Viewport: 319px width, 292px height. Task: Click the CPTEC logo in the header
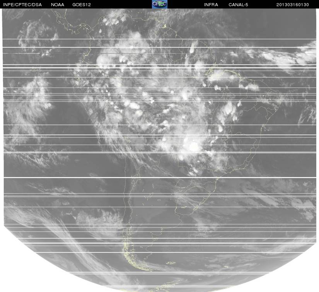click(x=160, y=4)
